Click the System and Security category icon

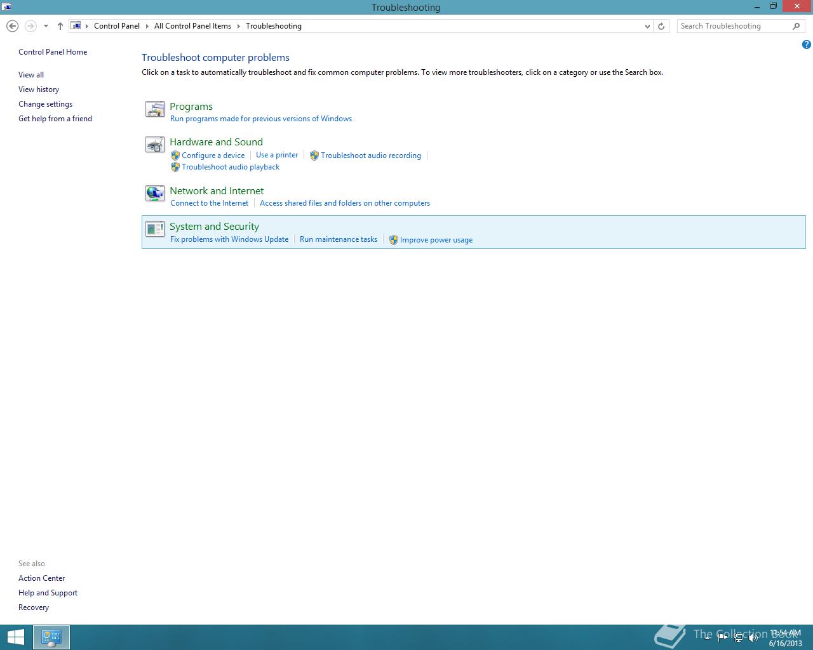pyautogui.click(x=155, y=229)
